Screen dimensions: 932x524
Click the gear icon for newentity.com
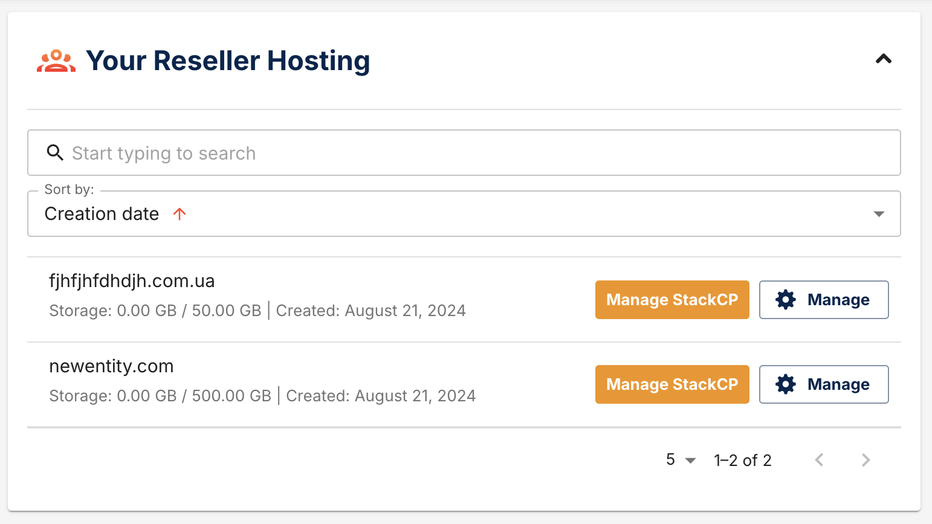[x=786, y=384]
